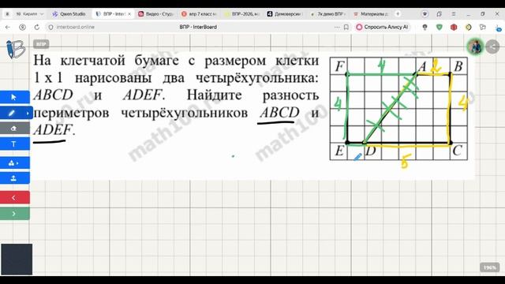Screen dimensions: 505x284
Task: Select the text T tool
Action: (14, 144)
